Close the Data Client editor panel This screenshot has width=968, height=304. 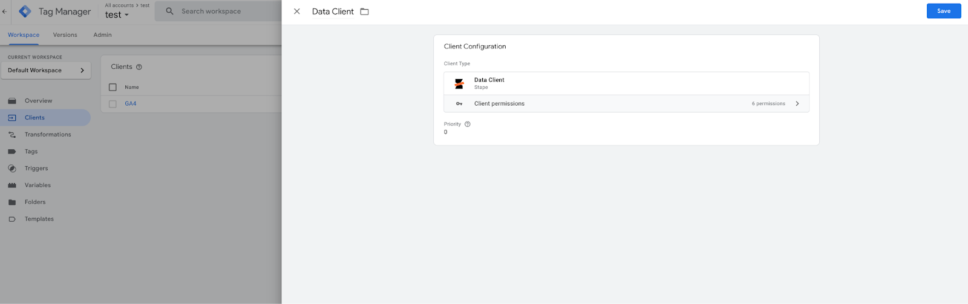pos(296,11)
